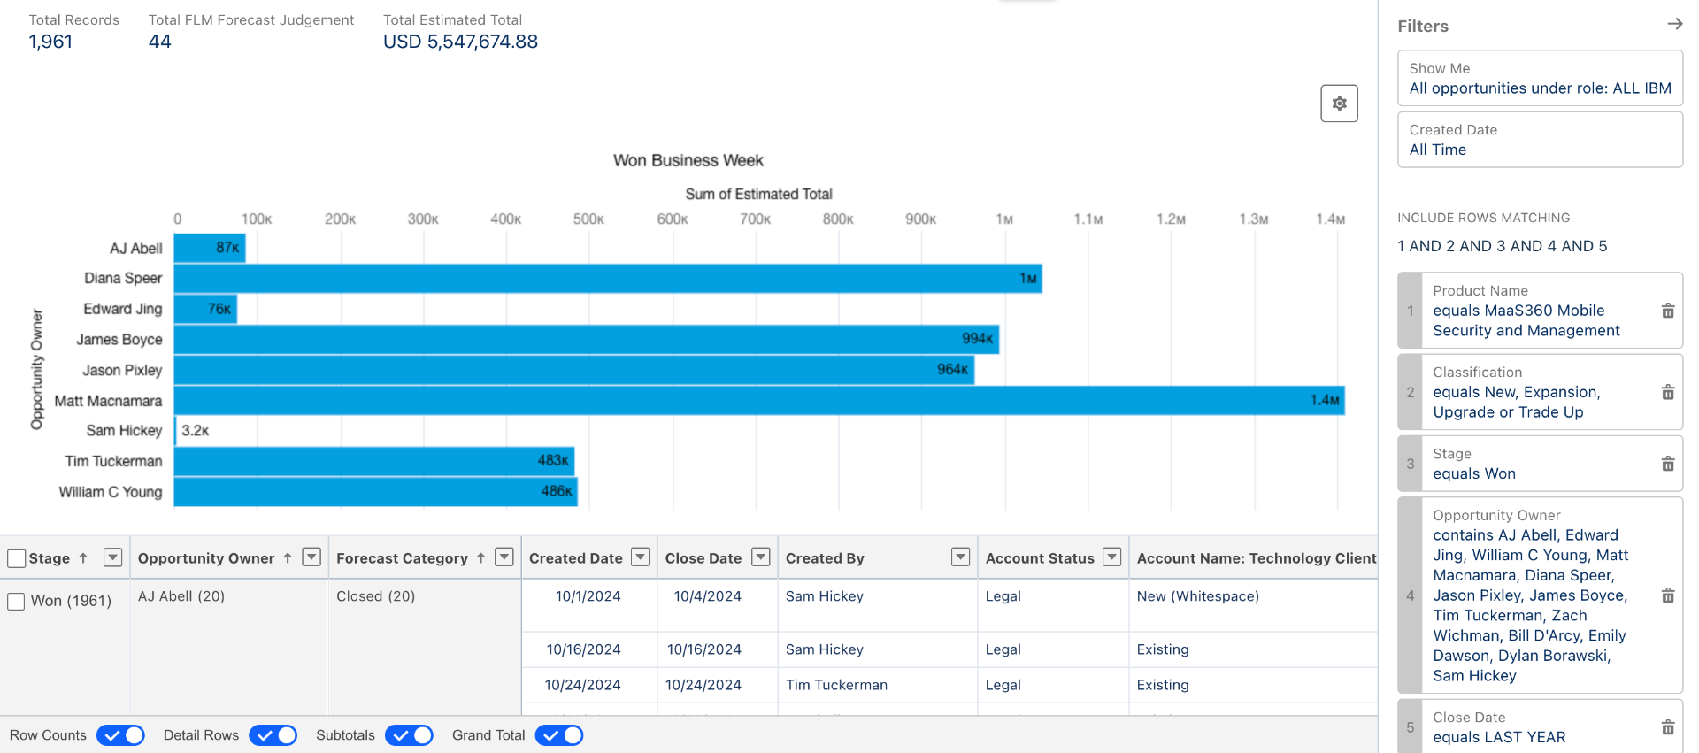Open Stage column dropdown menu

click(x=112, y=557)
